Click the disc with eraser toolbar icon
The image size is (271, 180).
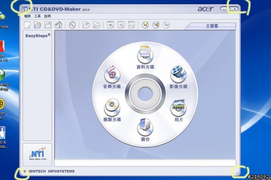pos(145,25)
